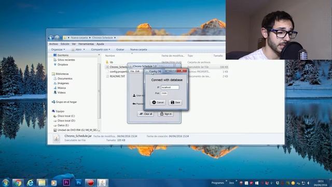Select Sitios recientes in navigation pane
332x187 pixels.
[64, 60]
